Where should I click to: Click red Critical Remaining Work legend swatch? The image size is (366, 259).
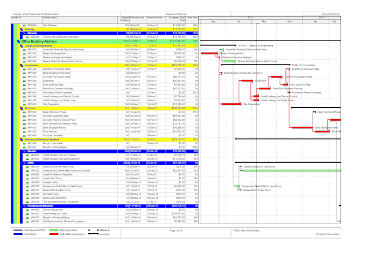(54, 234)
